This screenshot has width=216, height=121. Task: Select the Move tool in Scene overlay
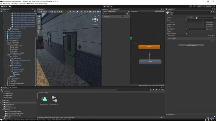pos(39,18)
